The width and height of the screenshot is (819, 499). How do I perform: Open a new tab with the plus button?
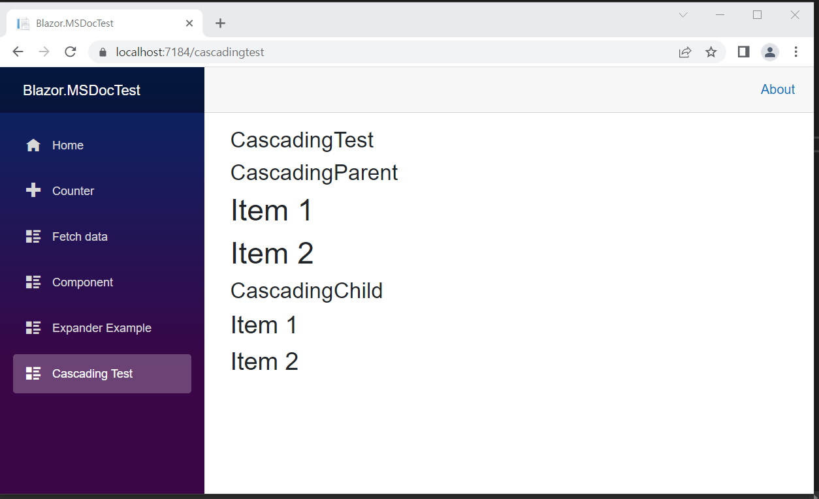coord(221,23)
